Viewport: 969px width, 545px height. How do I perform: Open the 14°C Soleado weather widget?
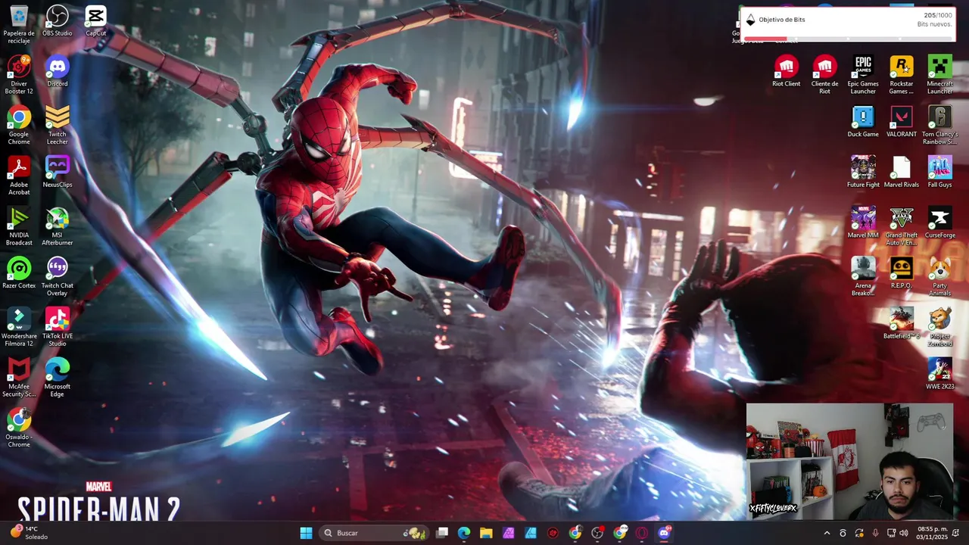(x=29, y=533)
